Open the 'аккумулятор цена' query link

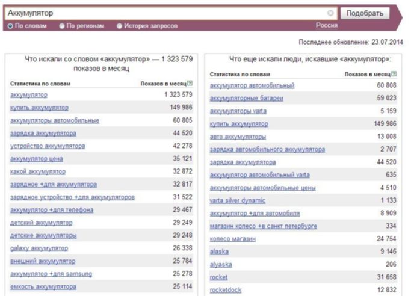[x=37, y=159]
